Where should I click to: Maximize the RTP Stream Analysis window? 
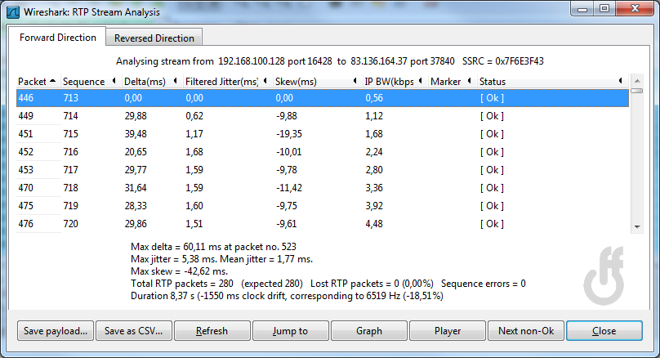click(x=604, y=9)
